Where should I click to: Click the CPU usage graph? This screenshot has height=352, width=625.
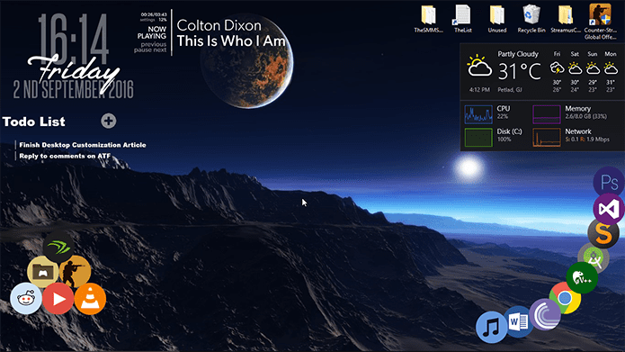point(478,114)
